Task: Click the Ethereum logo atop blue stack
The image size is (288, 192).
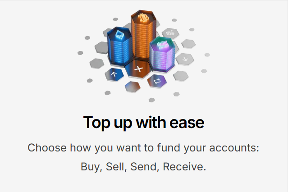Action: pyautogui.click(x=119, y=35)
